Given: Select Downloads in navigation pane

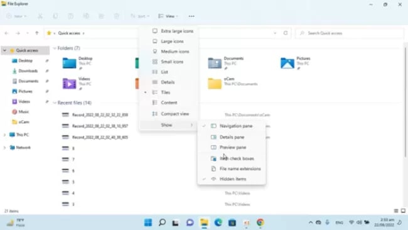Looking at the screenshot, I should pyautogui.click(x=28, y=71).
